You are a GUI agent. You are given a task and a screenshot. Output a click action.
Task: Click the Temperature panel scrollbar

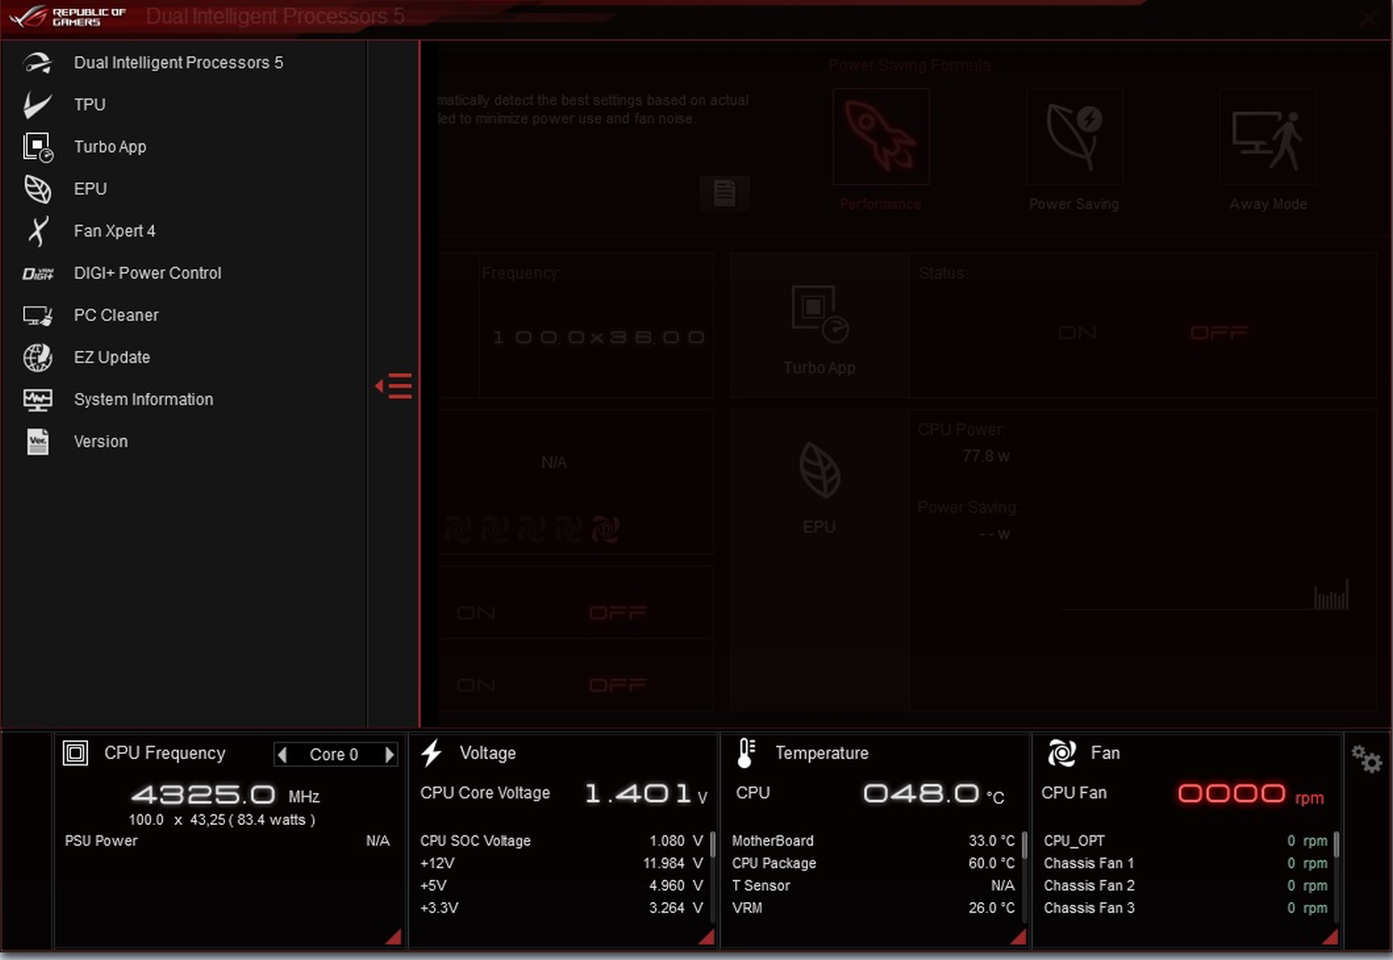pyautogui.click(x=1025, y=845)
